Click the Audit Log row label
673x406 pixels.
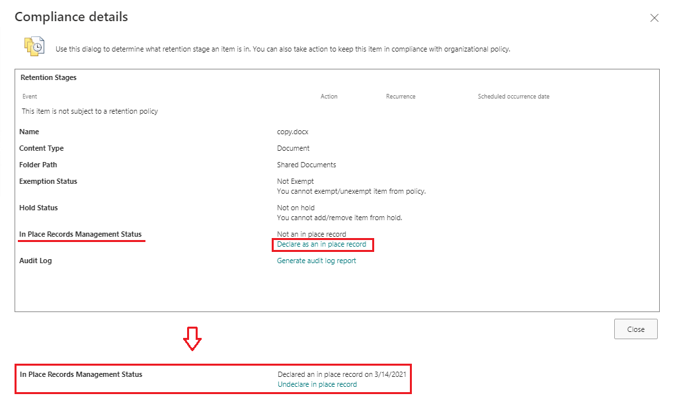(36, 261)
